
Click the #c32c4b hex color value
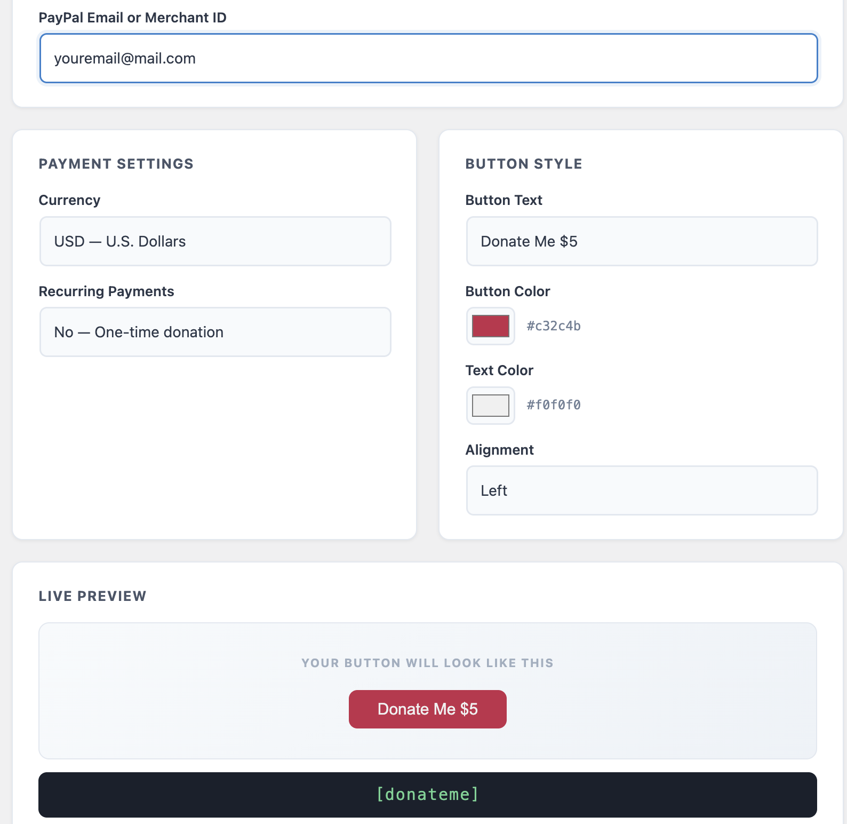tap(554, 326)
